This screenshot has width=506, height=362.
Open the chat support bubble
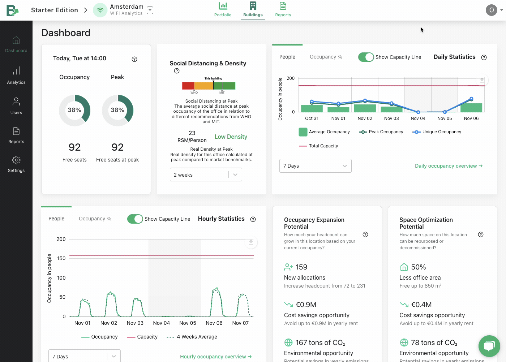click(489, 346)
